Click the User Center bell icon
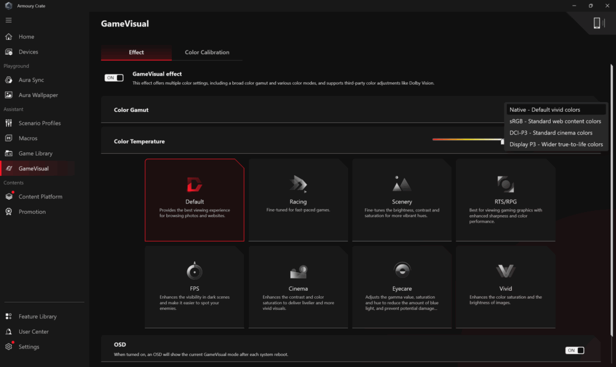 9,331
